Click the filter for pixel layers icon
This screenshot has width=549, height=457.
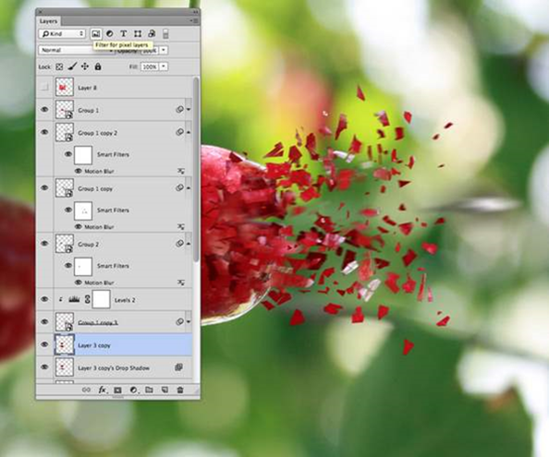(95, 33)
